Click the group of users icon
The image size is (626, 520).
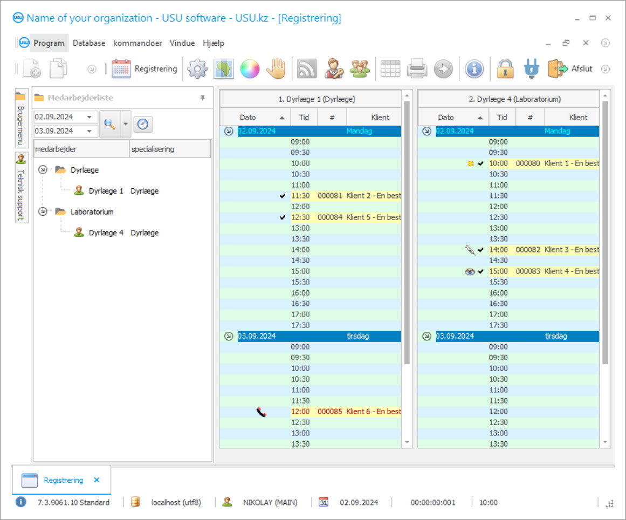pos(360,69)
